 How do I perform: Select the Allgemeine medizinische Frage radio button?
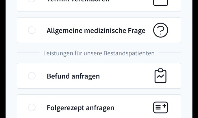point(32,30)
